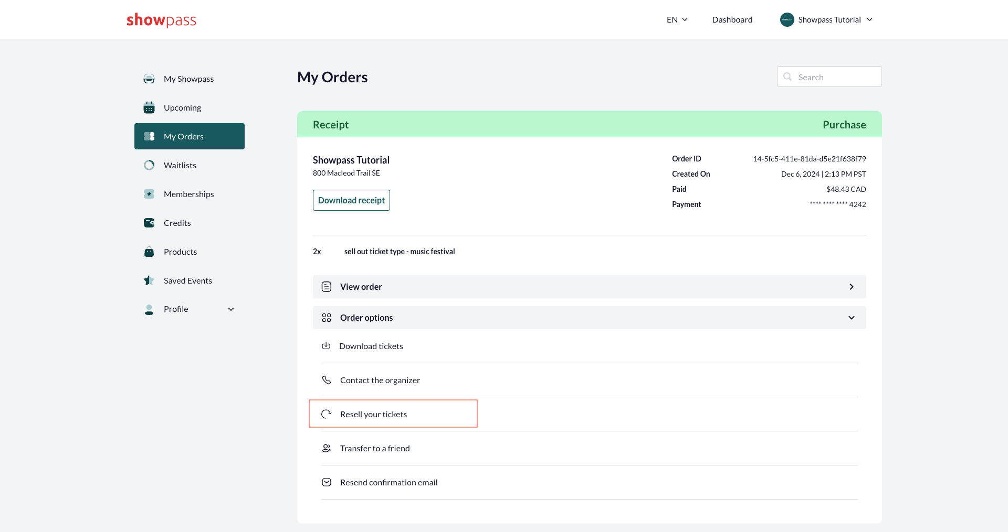
Task: Click the card ending 4242 text
Action: tap(838, 204)
